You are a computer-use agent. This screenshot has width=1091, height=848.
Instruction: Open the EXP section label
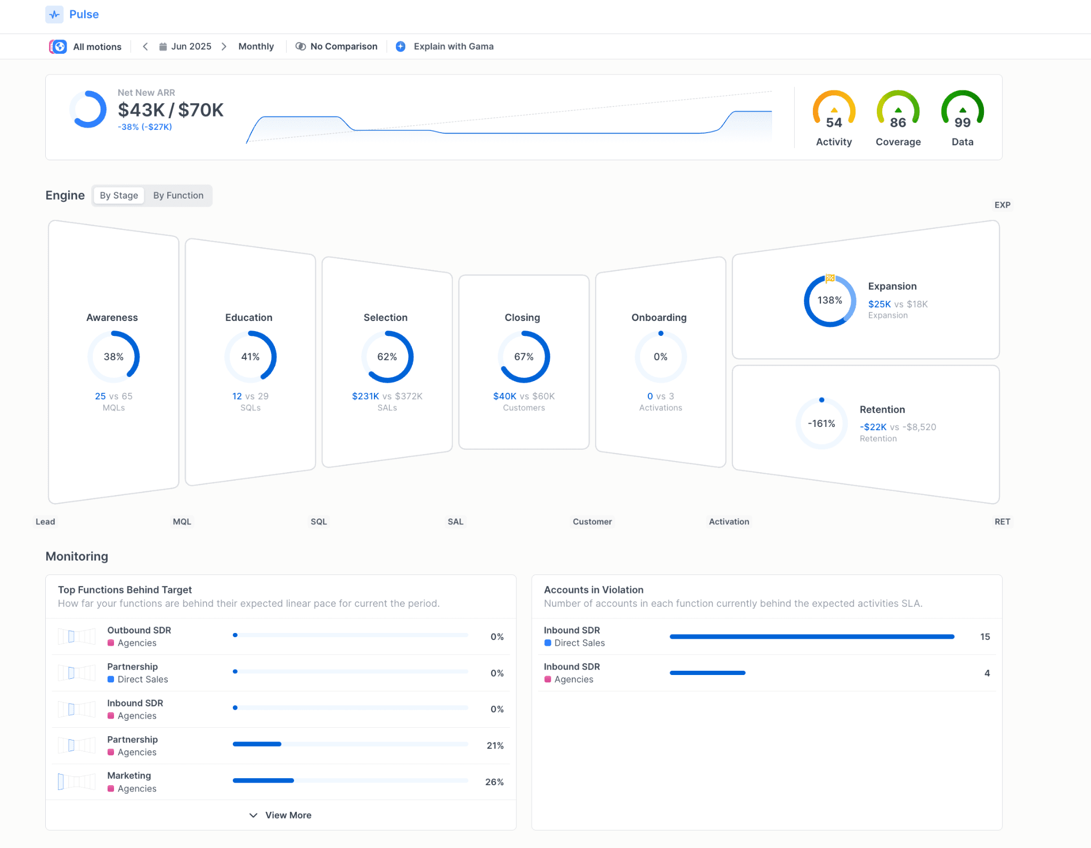1003,205
